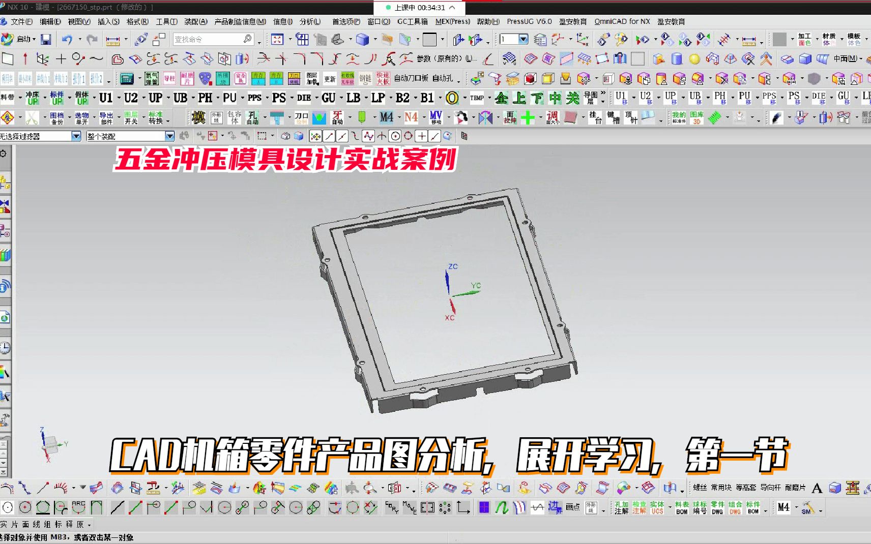Click the 快速夹板 tool icon
This screenshot has width=871, height=544.
tap(382, 79)
